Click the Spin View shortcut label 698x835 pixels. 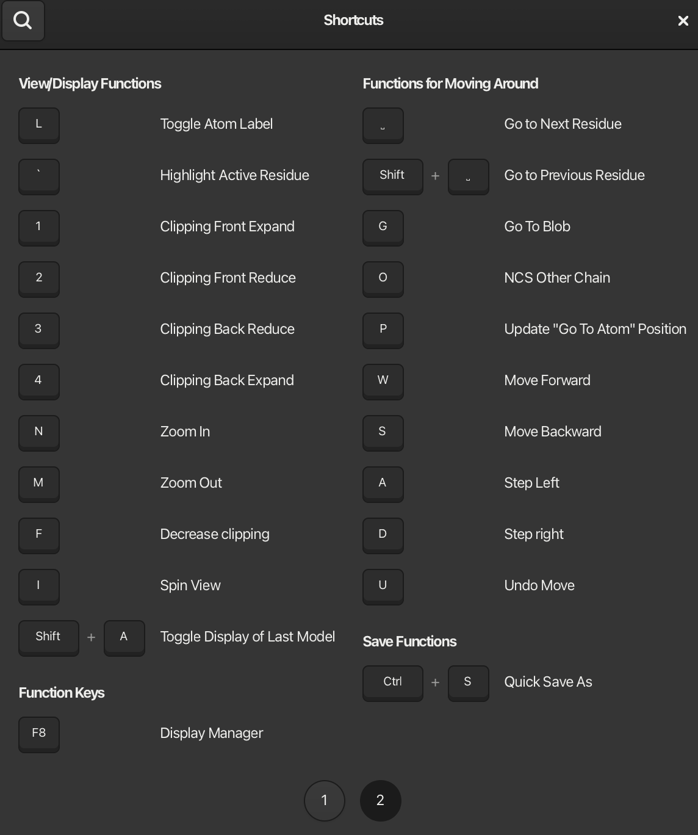click(190, 585)
